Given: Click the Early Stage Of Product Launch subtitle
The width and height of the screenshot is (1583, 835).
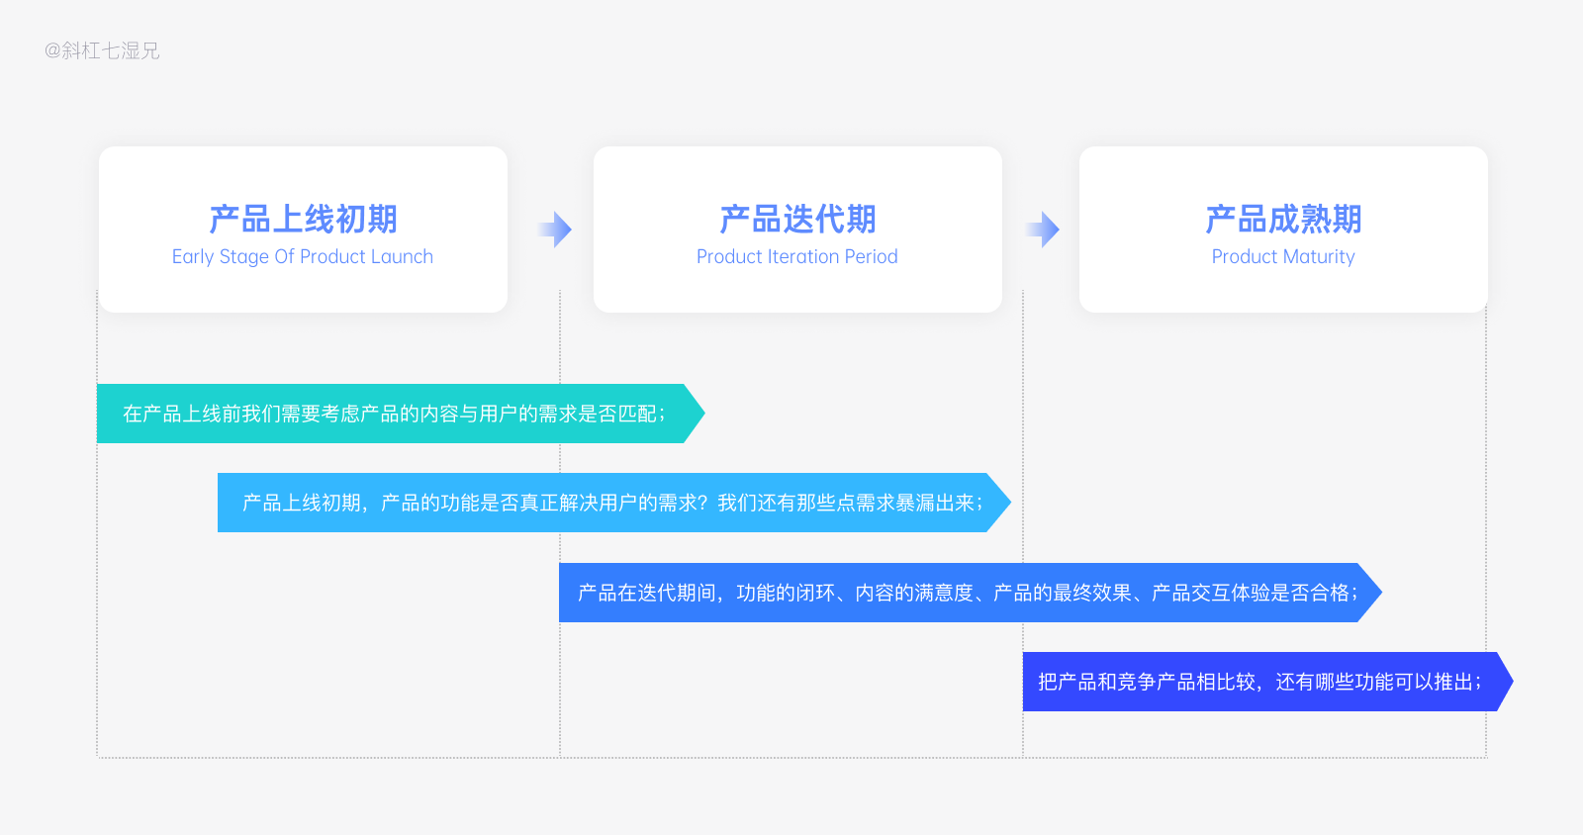Looking at the screenshot, I should pos(303,257).
